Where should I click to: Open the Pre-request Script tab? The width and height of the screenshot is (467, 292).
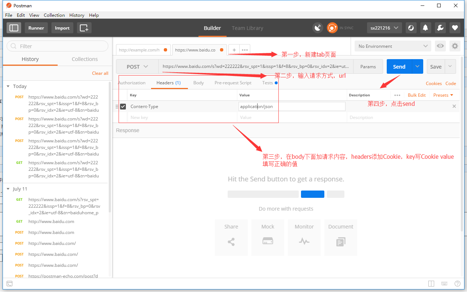233,83
